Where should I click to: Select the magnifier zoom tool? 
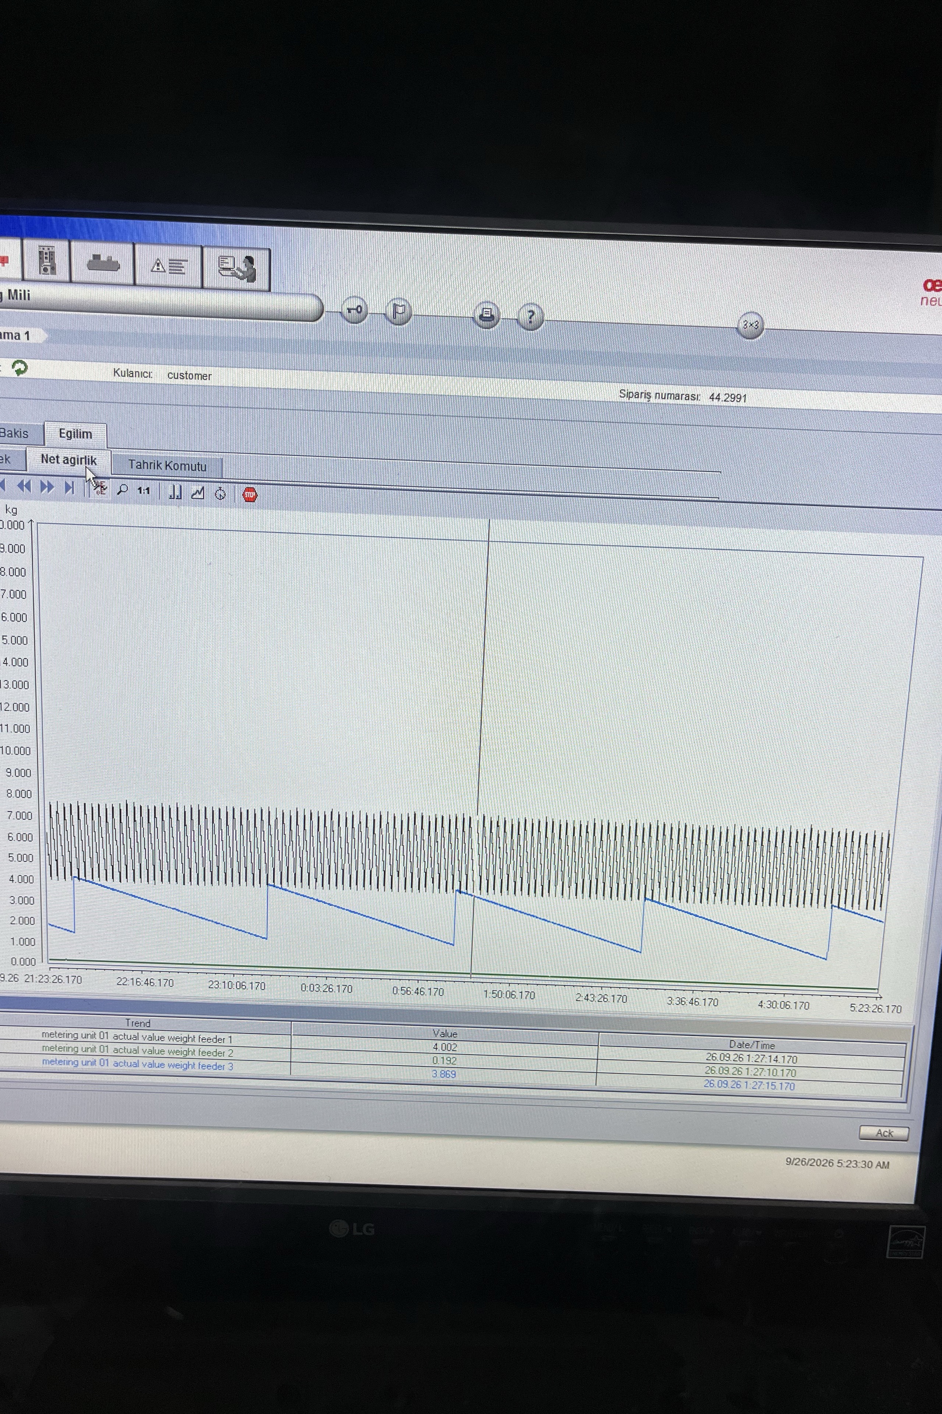pos(123,489)
